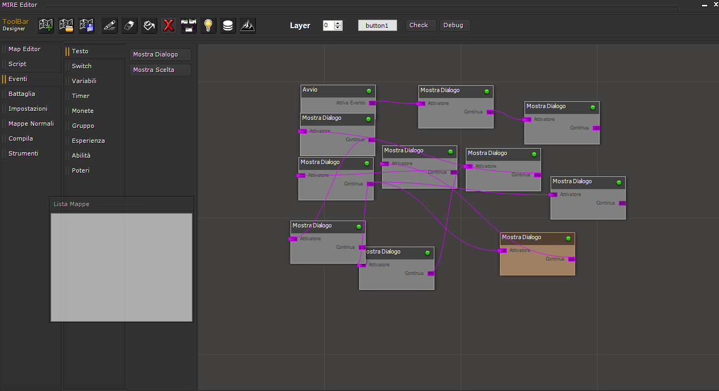
Task: Open the Map Editor section
Action: pos(25,49)
